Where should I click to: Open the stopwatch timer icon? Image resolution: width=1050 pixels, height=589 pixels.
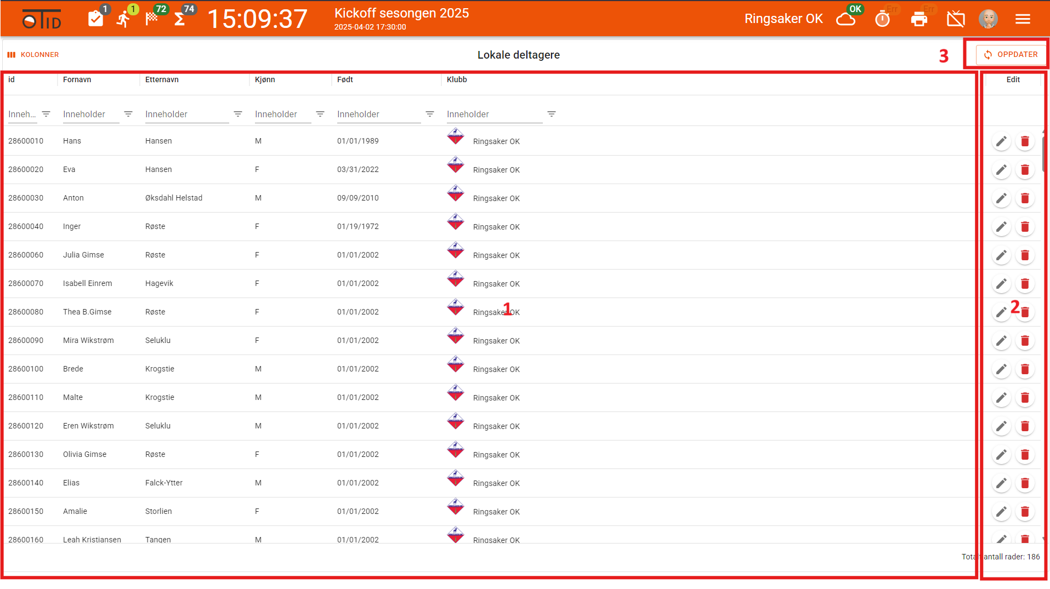pyautogui.click(x=882, y=19)
